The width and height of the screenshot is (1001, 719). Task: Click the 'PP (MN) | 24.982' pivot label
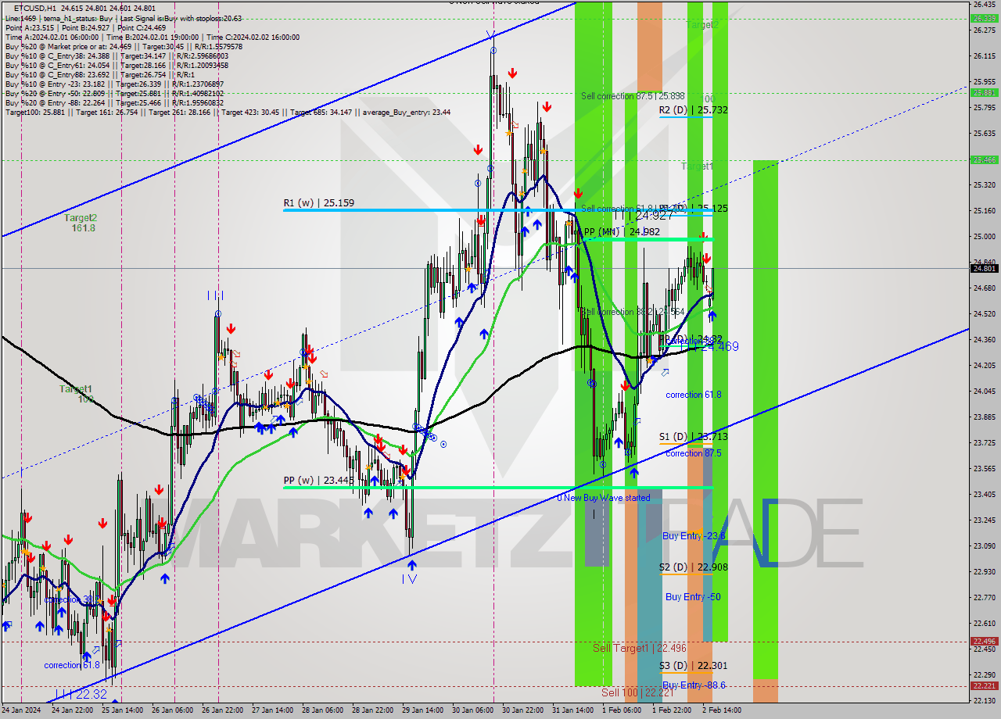click(622, 232)
